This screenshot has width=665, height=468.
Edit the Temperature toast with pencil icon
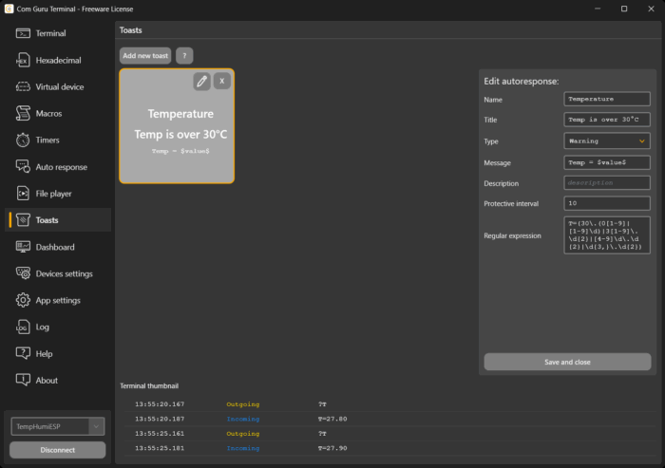tap(201, 82)
